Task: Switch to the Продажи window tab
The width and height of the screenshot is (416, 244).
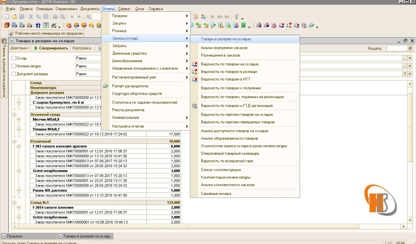Action: pyautogui.click(x=29, y=236)
